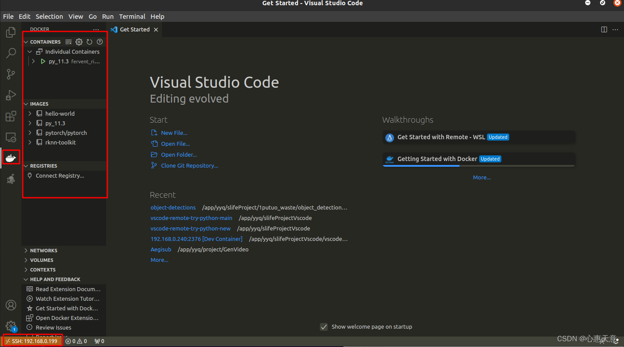Open the Run and Debug view

(10, 95)
